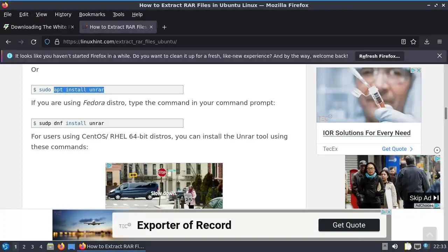Click the Get Quote link in TecEx ad
The width and height of the screenshot is (448, 252).
click(398, 149)
